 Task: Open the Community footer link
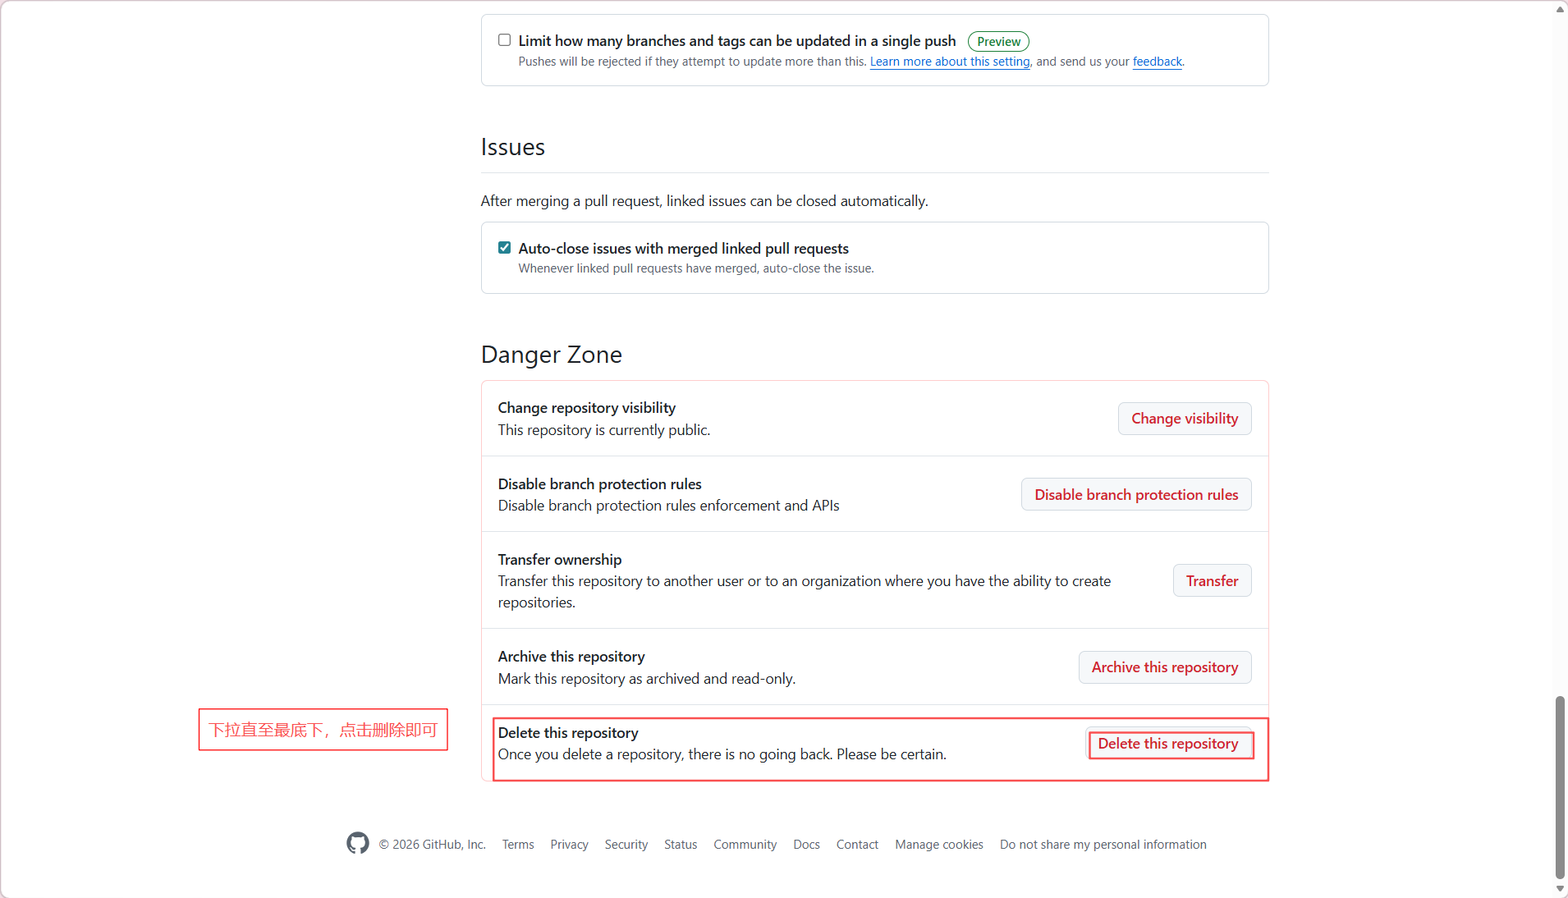tap(745, 845)
